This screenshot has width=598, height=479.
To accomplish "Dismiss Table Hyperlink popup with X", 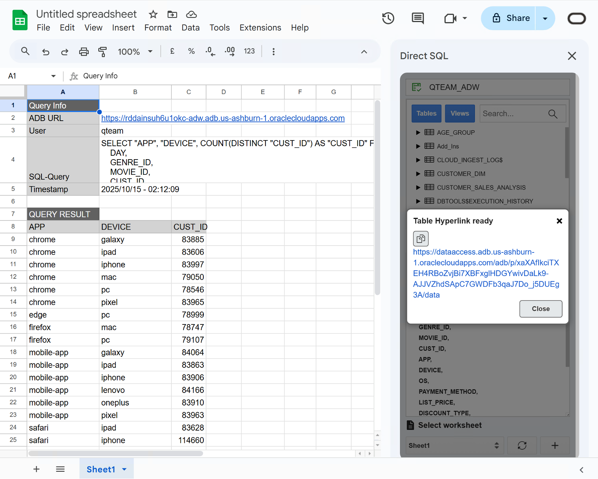I will click(559, 221).
